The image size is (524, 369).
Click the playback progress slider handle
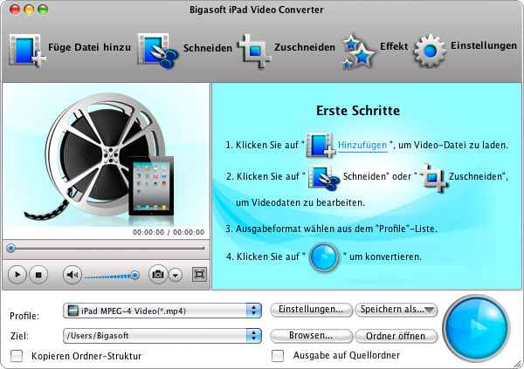click(x=11, y=248)
